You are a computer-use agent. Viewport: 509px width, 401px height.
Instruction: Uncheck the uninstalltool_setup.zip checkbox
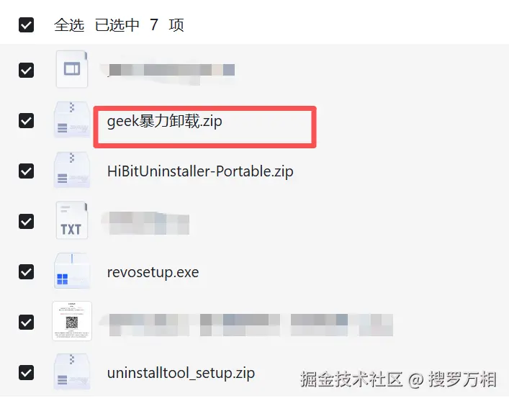coord(27,372)
